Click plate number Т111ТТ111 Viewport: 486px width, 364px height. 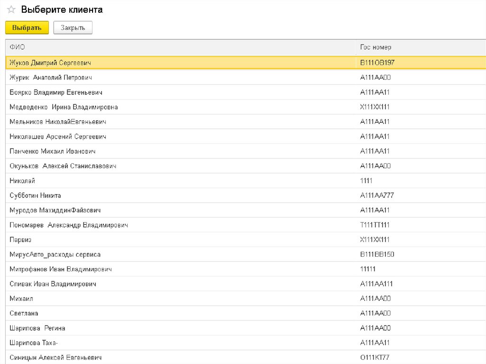point(374,225)
